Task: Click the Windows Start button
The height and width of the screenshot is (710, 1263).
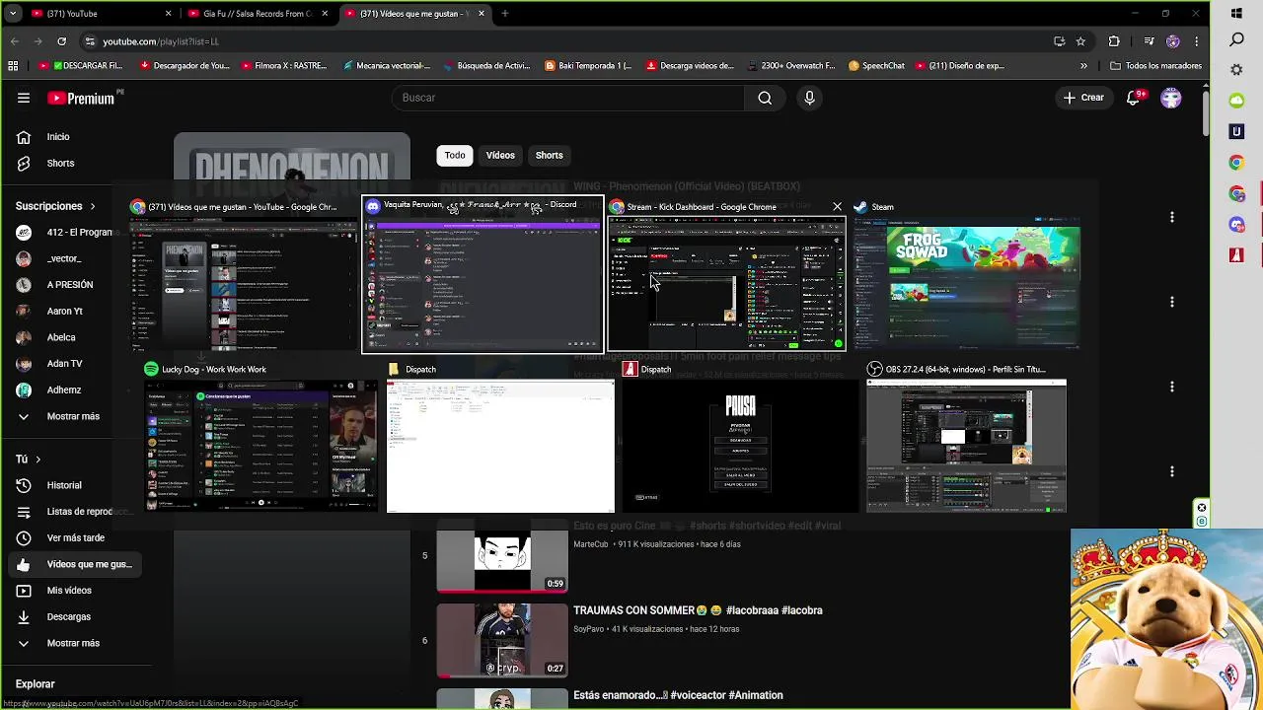Action: click(x=1237, y=14)
